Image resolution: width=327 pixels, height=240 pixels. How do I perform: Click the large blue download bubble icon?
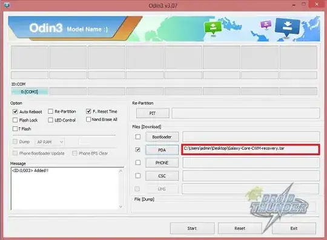288,27
